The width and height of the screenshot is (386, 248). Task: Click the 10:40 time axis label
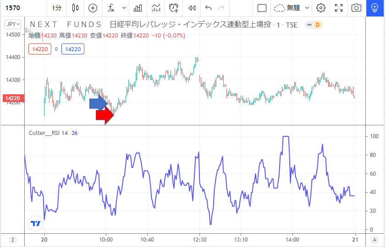point(147,240)
